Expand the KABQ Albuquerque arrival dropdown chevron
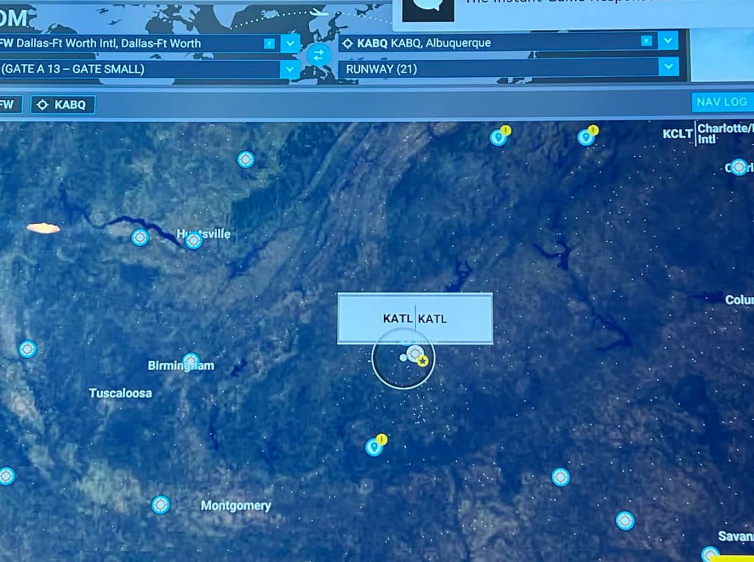Viewport: 754px width, 562px height. [x=668, y=42]
